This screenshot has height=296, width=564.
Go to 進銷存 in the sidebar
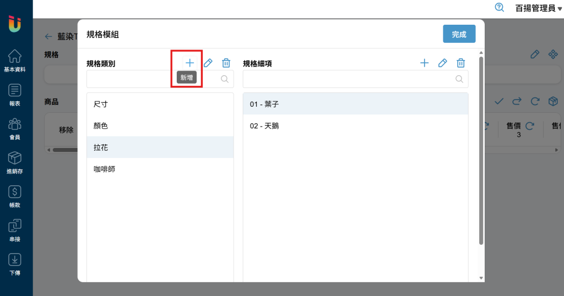click(15, 162)
